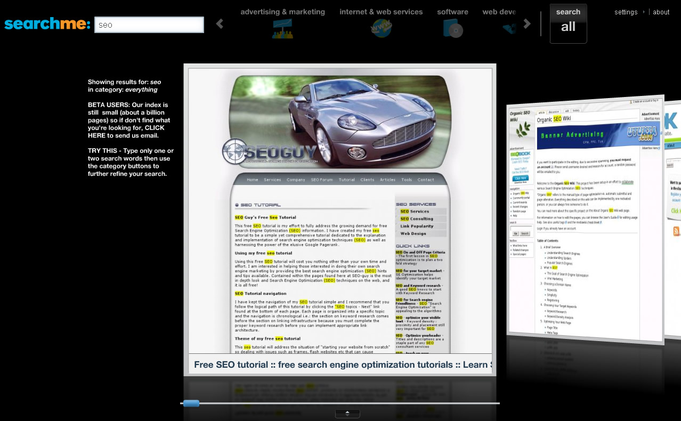Select the internet & web services category label
The width and height of the screenshot is (681, 421).
381,12
